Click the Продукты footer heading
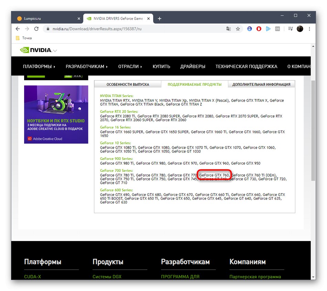Image resolution: width=327 pixels, height=291 pixels. (x=108, y=262)
